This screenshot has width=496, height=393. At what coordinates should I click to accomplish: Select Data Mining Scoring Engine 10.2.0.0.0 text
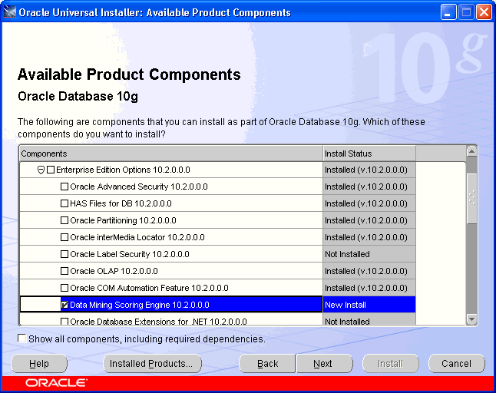click(x=140, y=305)
